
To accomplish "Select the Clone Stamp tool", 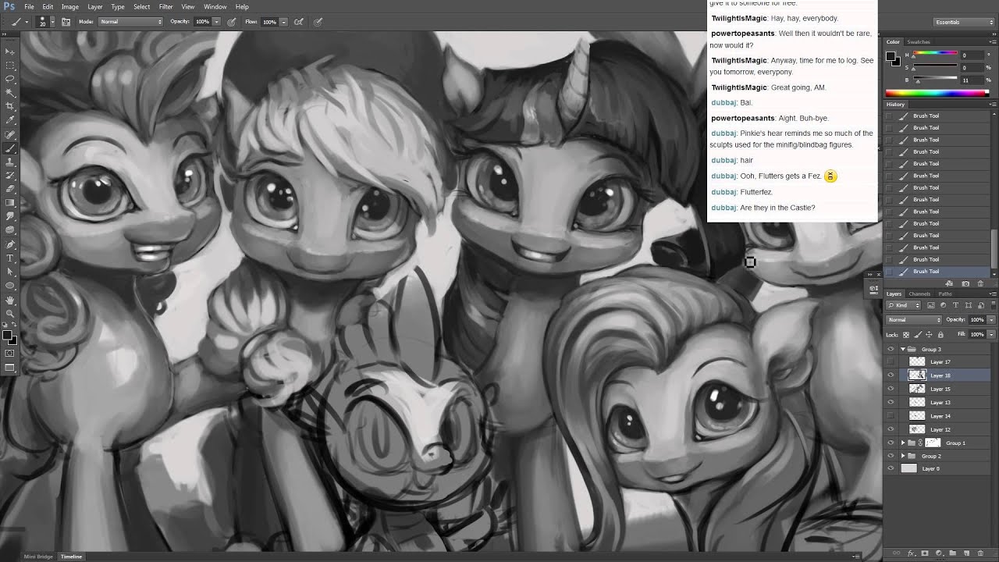I will pyautogui.click(x=10, y=162).
